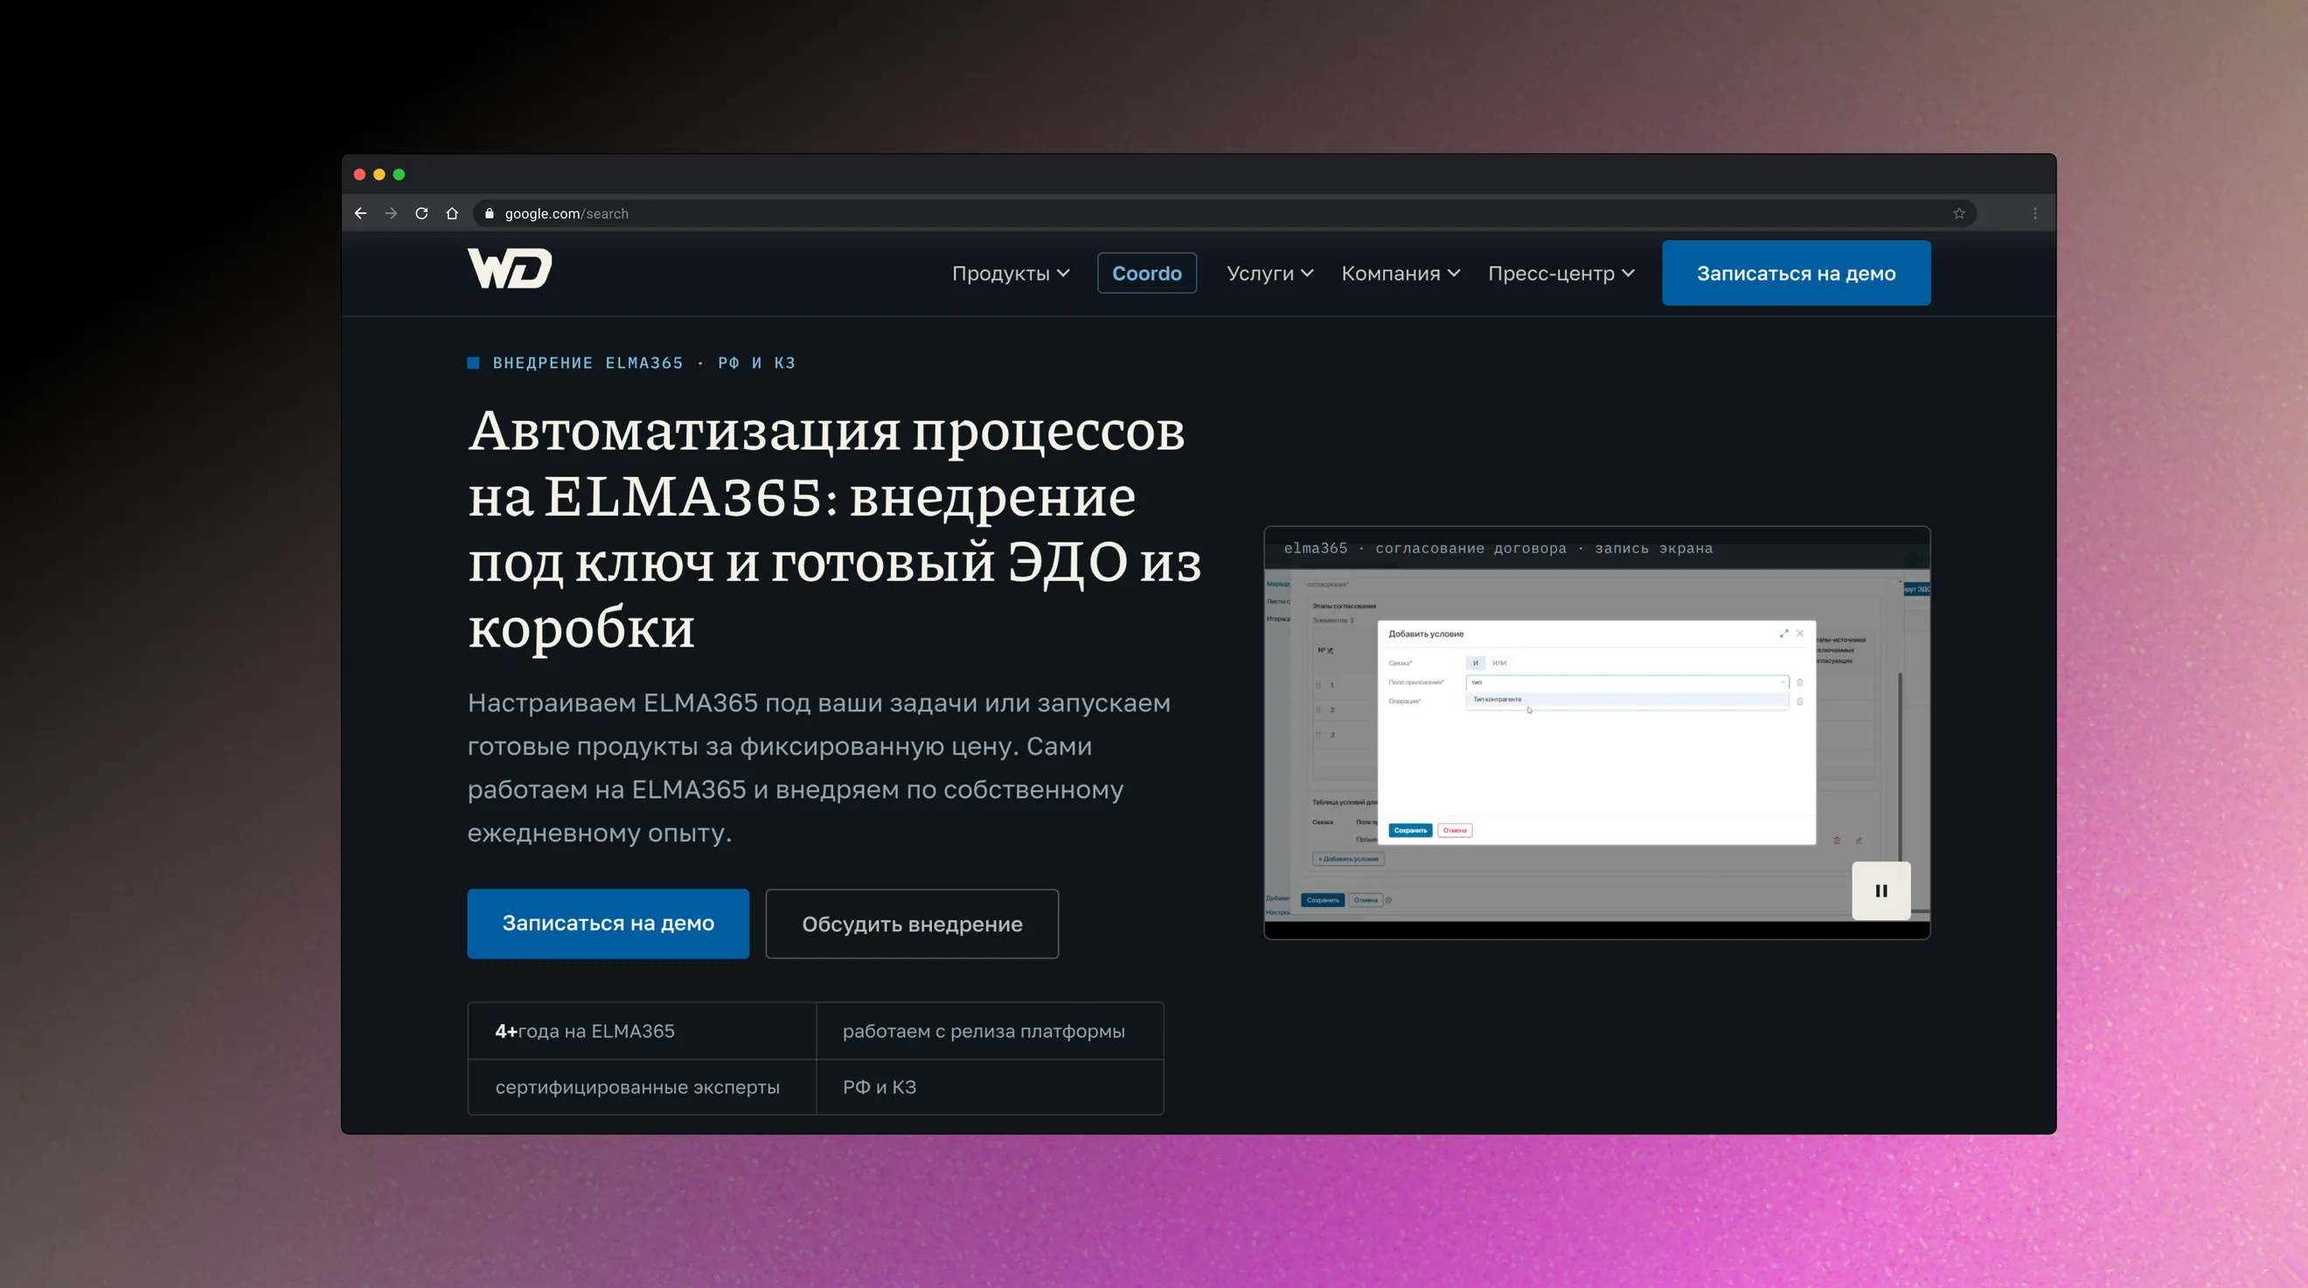2308x1288 pixels.
Task: Pause the screen recording video
Action: tap(1880, 890)
